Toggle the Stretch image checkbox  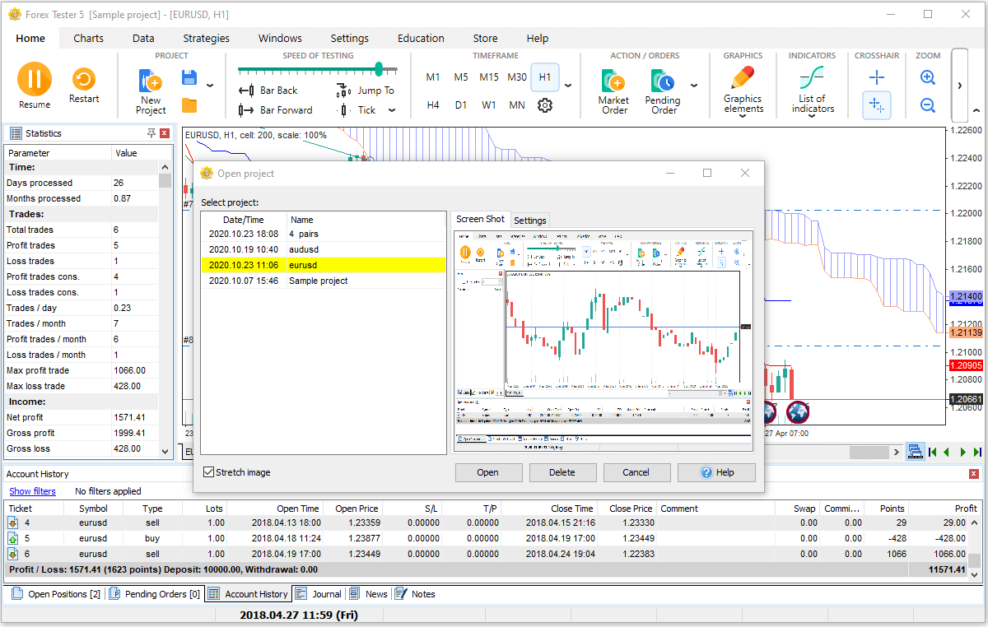209,472
